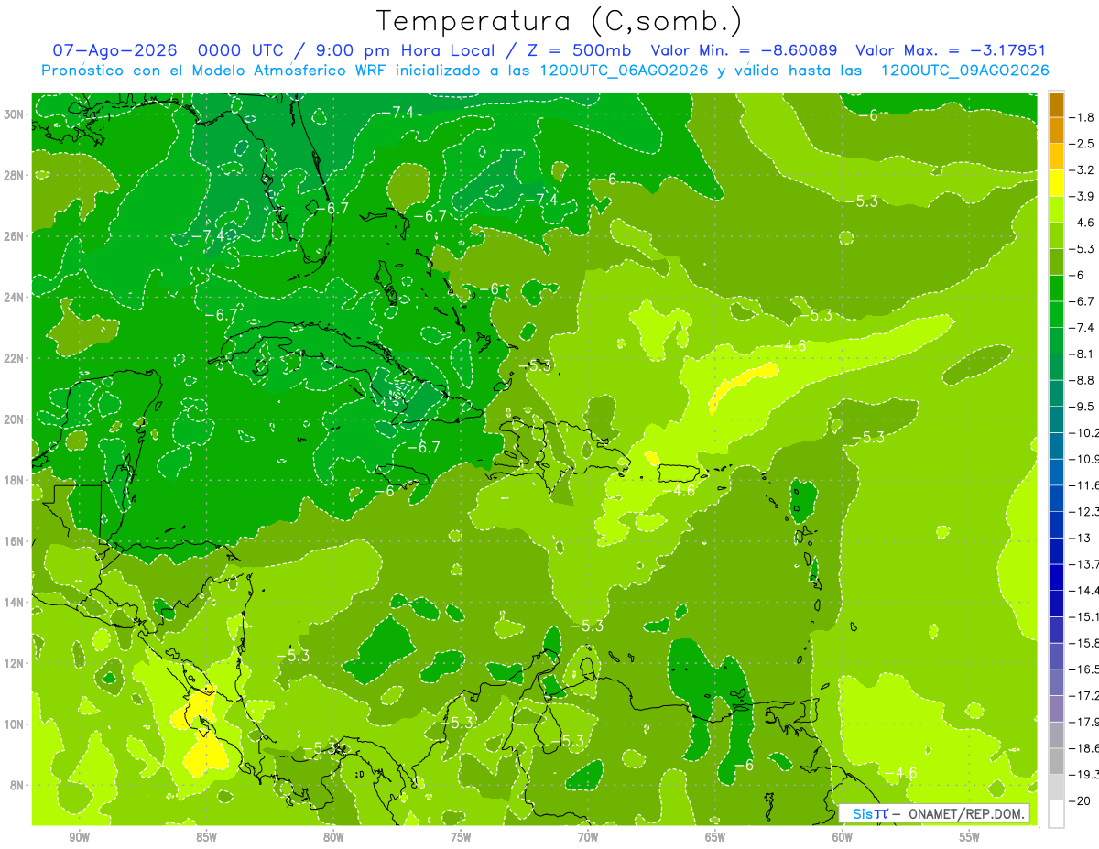Viewport: 1099px width, 849px height.
Task: Pick the teal swatch between -9.5 and -10.2
Action: (1056, 419)
